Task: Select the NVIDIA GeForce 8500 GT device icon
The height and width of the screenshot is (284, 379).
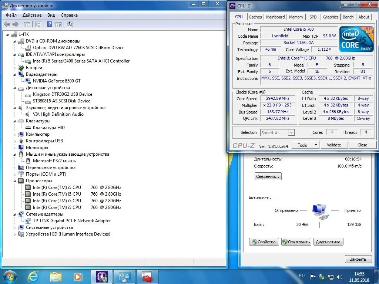Action: pos(28,81)
